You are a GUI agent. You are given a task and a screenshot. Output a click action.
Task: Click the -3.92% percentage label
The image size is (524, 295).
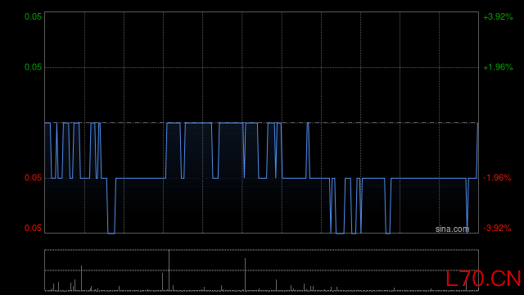(497, 228)
